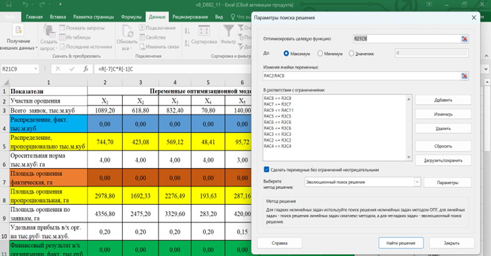Viewport: 491px width, 256px height.
Task: Toggle the non-negative variables checkbox
Action: pos(266,169)
